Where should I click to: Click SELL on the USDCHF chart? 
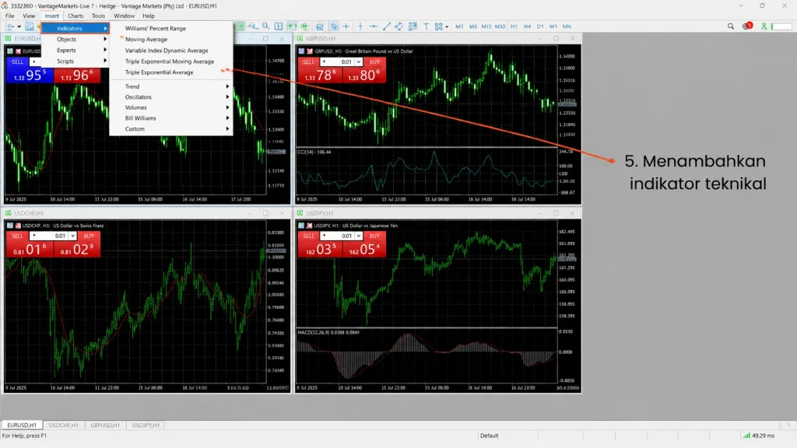click(x=18, y=236)
